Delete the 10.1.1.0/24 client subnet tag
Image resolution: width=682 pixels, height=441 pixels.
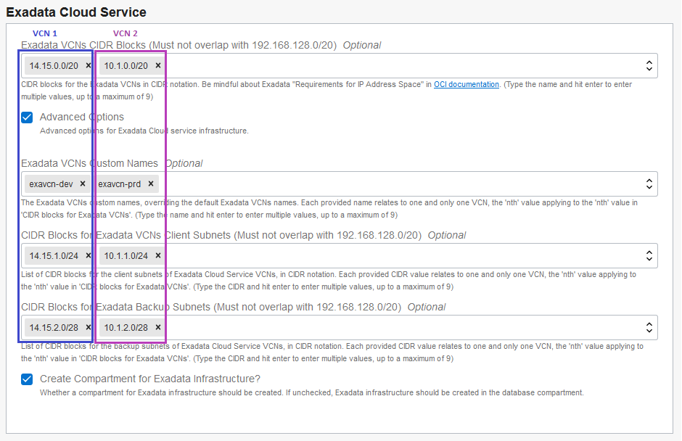click(x=158, y=255)
